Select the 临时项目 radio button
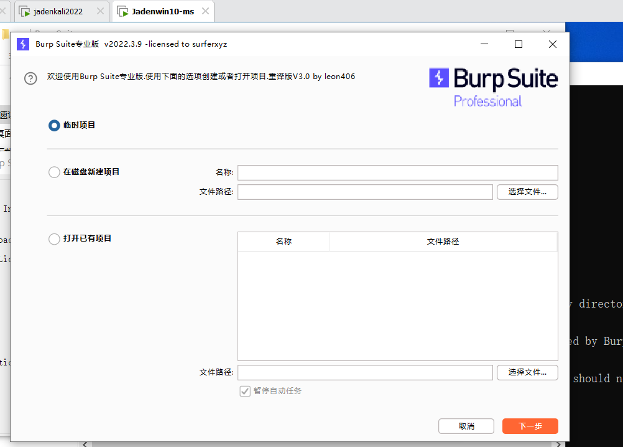Screen dimensions: 623x447 coord(54,125)
